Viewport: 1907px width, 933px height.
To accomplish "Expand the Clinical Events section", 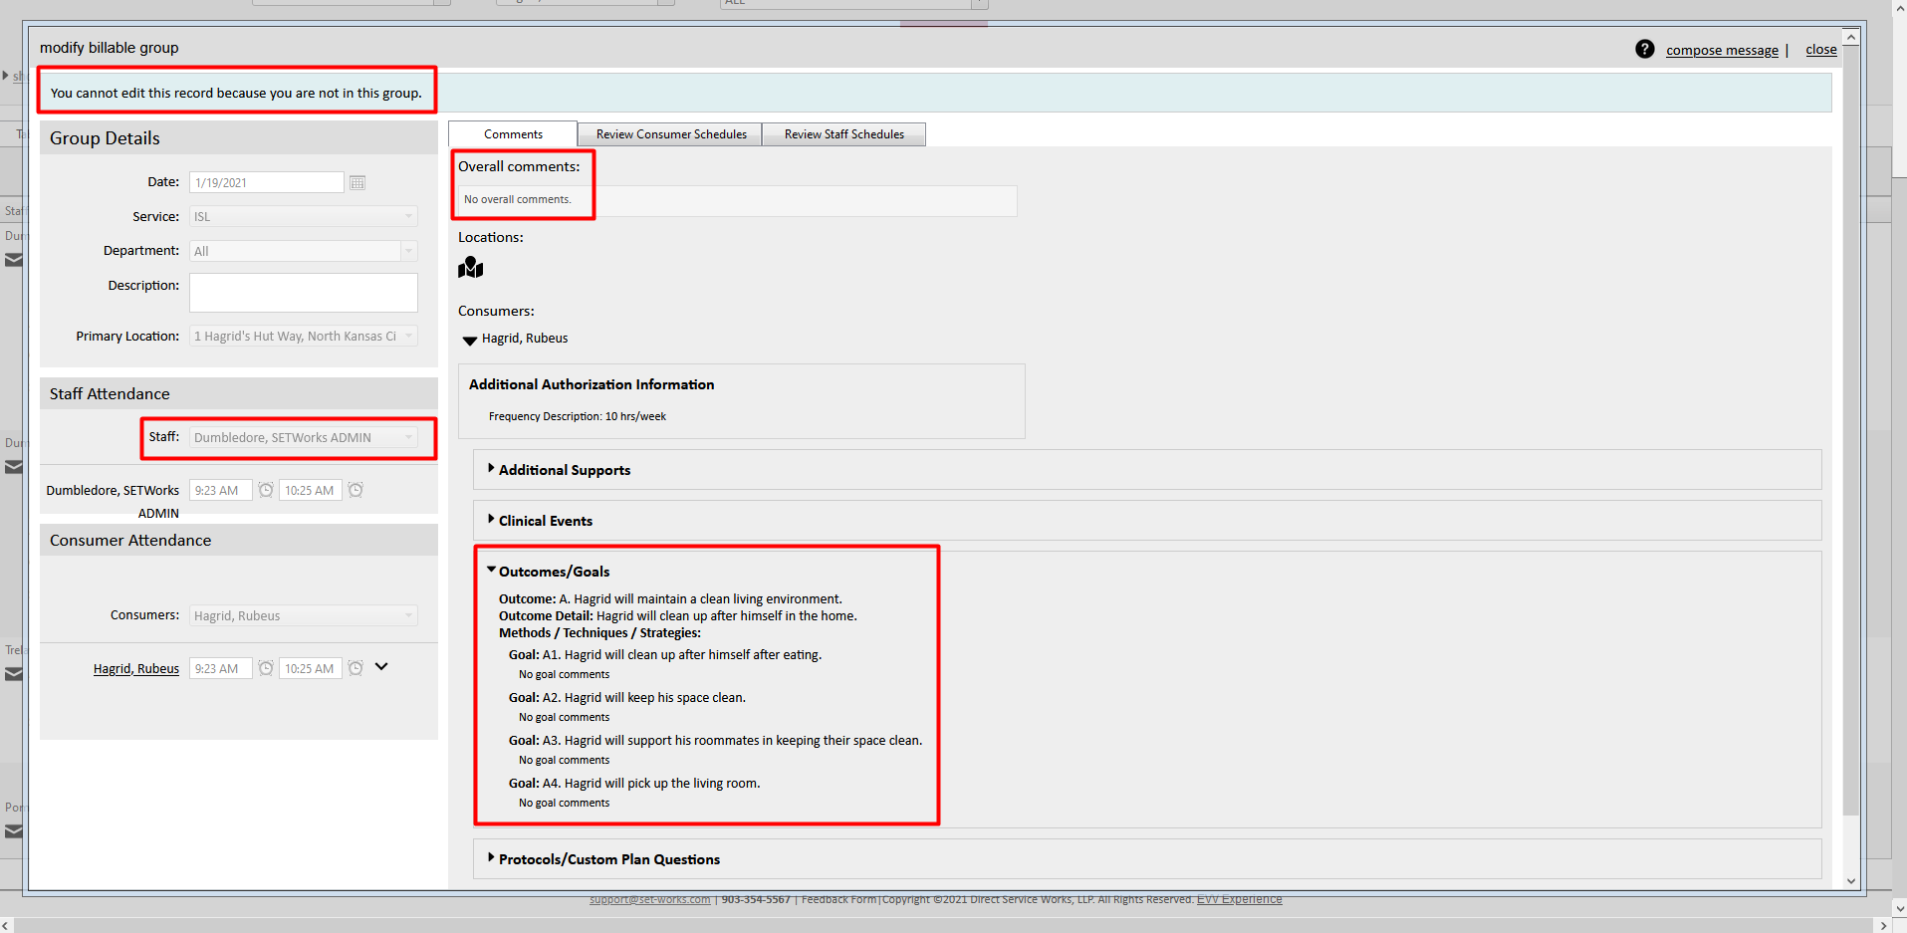I will tap(491, 519).
